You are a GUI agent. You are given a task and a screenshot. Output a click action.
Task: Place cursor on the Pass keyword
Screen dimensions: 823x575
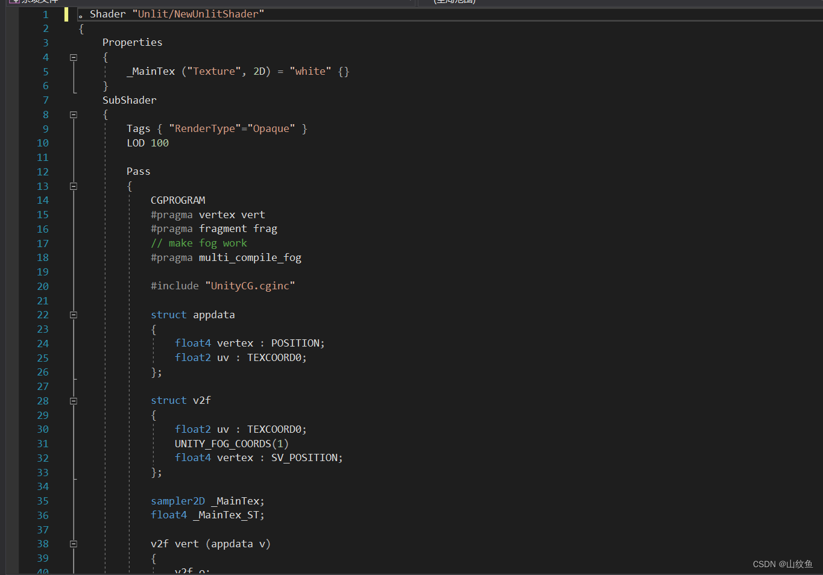[x=138, y=171]
